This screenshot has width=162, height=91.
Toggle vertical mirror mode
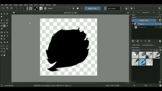pos(132,8)
